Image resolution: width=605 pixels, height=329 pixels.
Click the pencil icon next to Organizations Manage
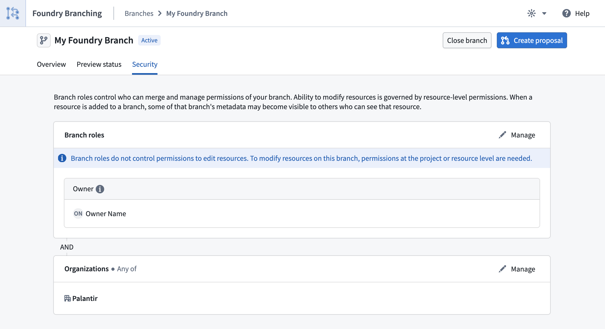[x=502, y=269]
